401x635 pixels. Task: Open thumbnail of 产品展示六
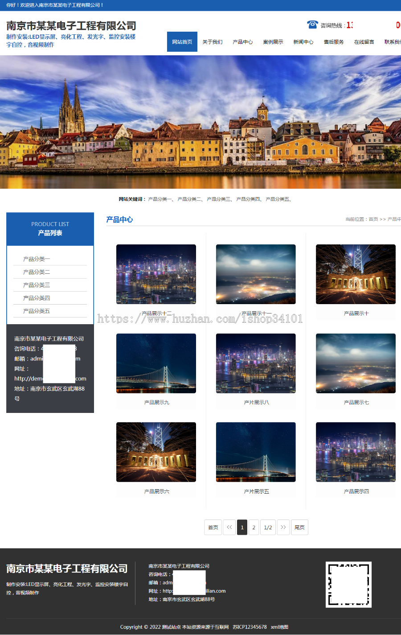click(156, 452)
